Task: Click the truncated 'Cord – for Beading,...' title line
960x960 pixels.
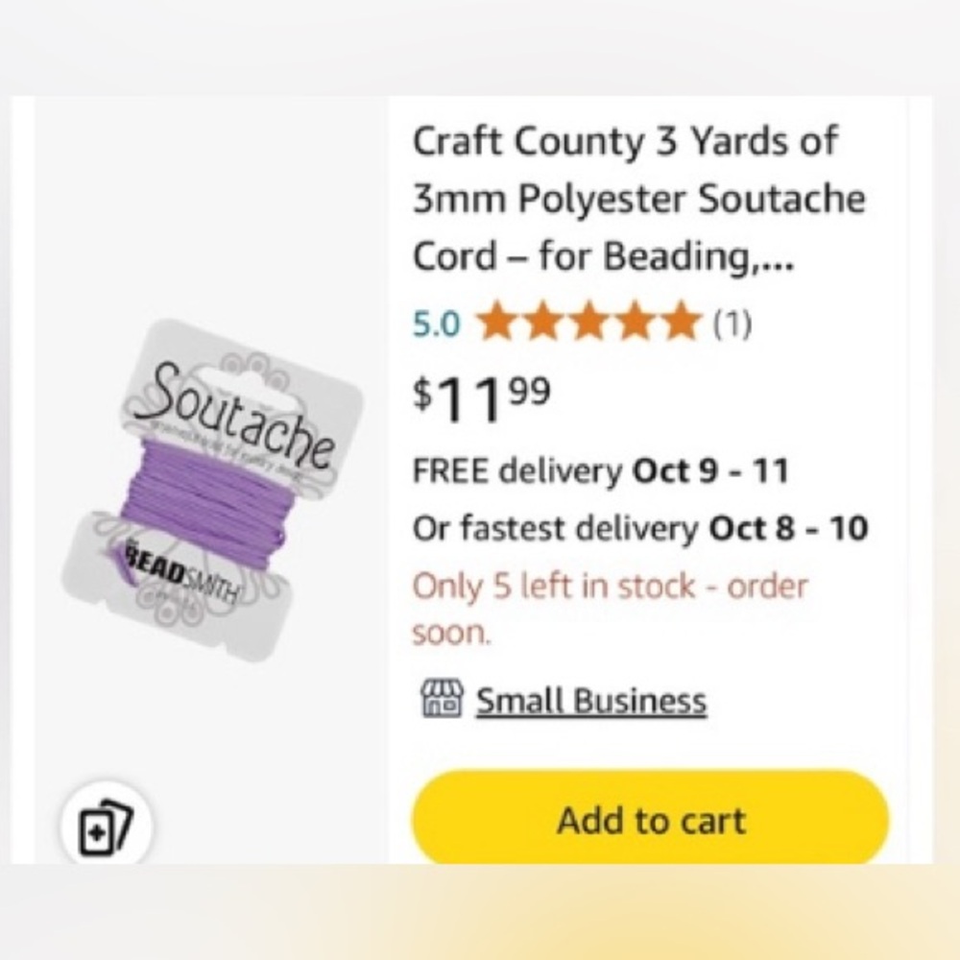Action: click(603, 256)
